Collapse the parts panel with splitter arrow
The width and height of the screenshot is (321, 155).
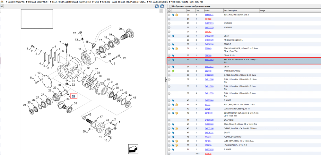166,80
